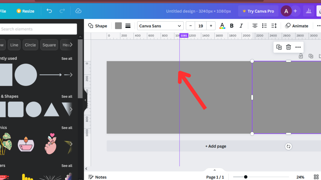See all recently used elements
The image size is (321, 180).
[x=67, y=58]
